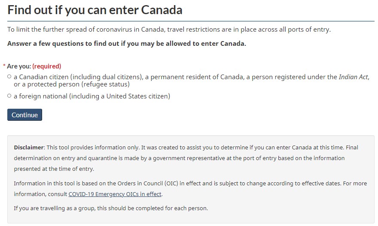
Task: Select the foreign national radio button
Action: coord(9,96)
